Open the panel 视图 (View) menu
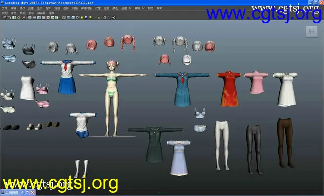The height and width of the screenshot is (196, 324). (5, 13)
